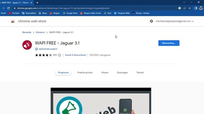Go to Ekstensi breadcrumb
Screen dimensions: 204x114
click(x=40, y=32)
